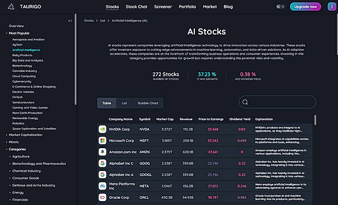Select Semiconductors in the sidebar
The height and width of the screenshot is (205, 338).
[x=23, y=102]
